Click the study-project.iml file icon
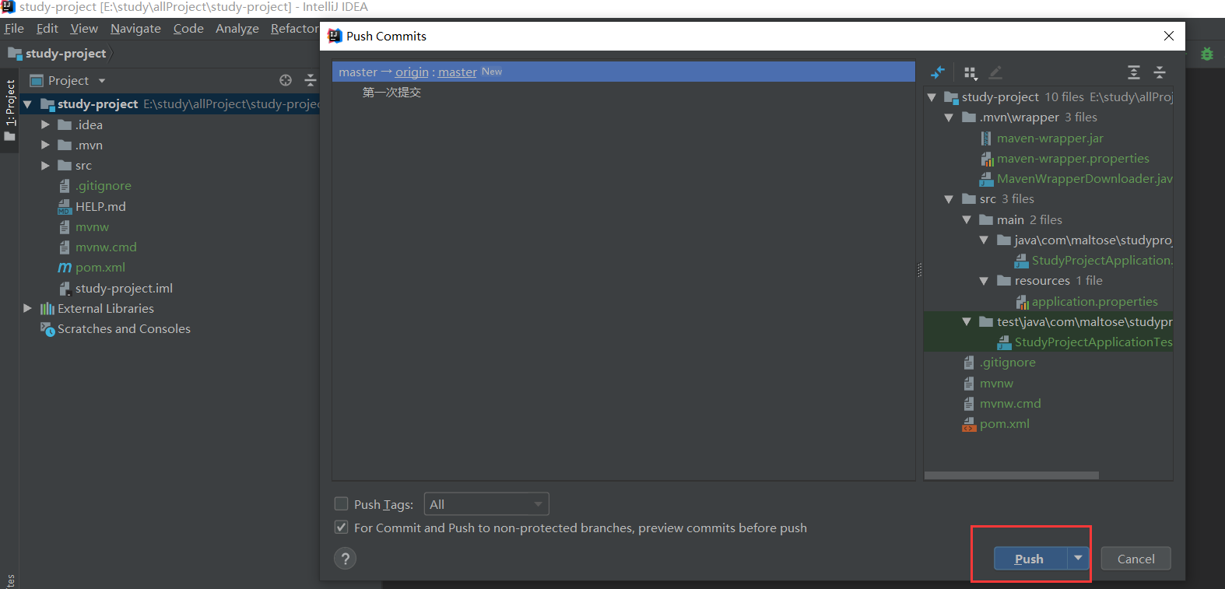The height and width of the screenshot is (589, 1225). click(x=65, y=288)
